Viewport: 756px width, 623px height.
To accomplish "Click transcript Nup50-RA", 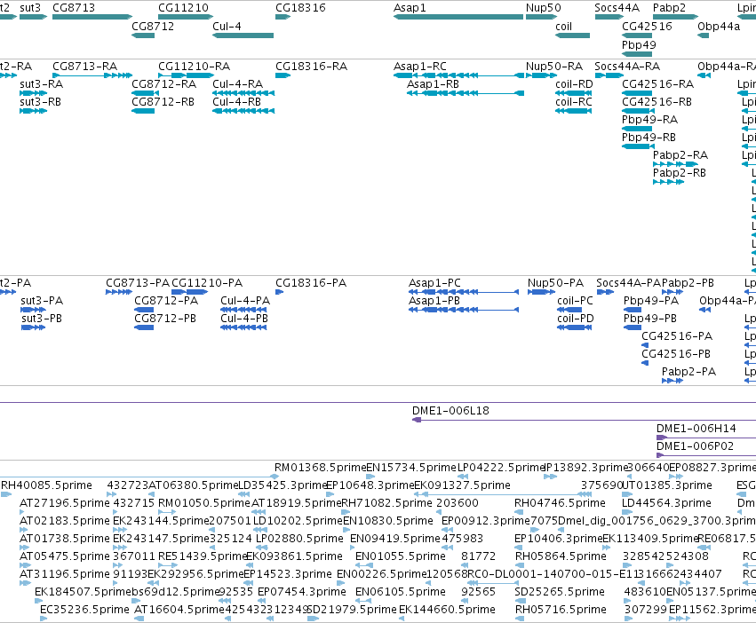I will [554, 66].
